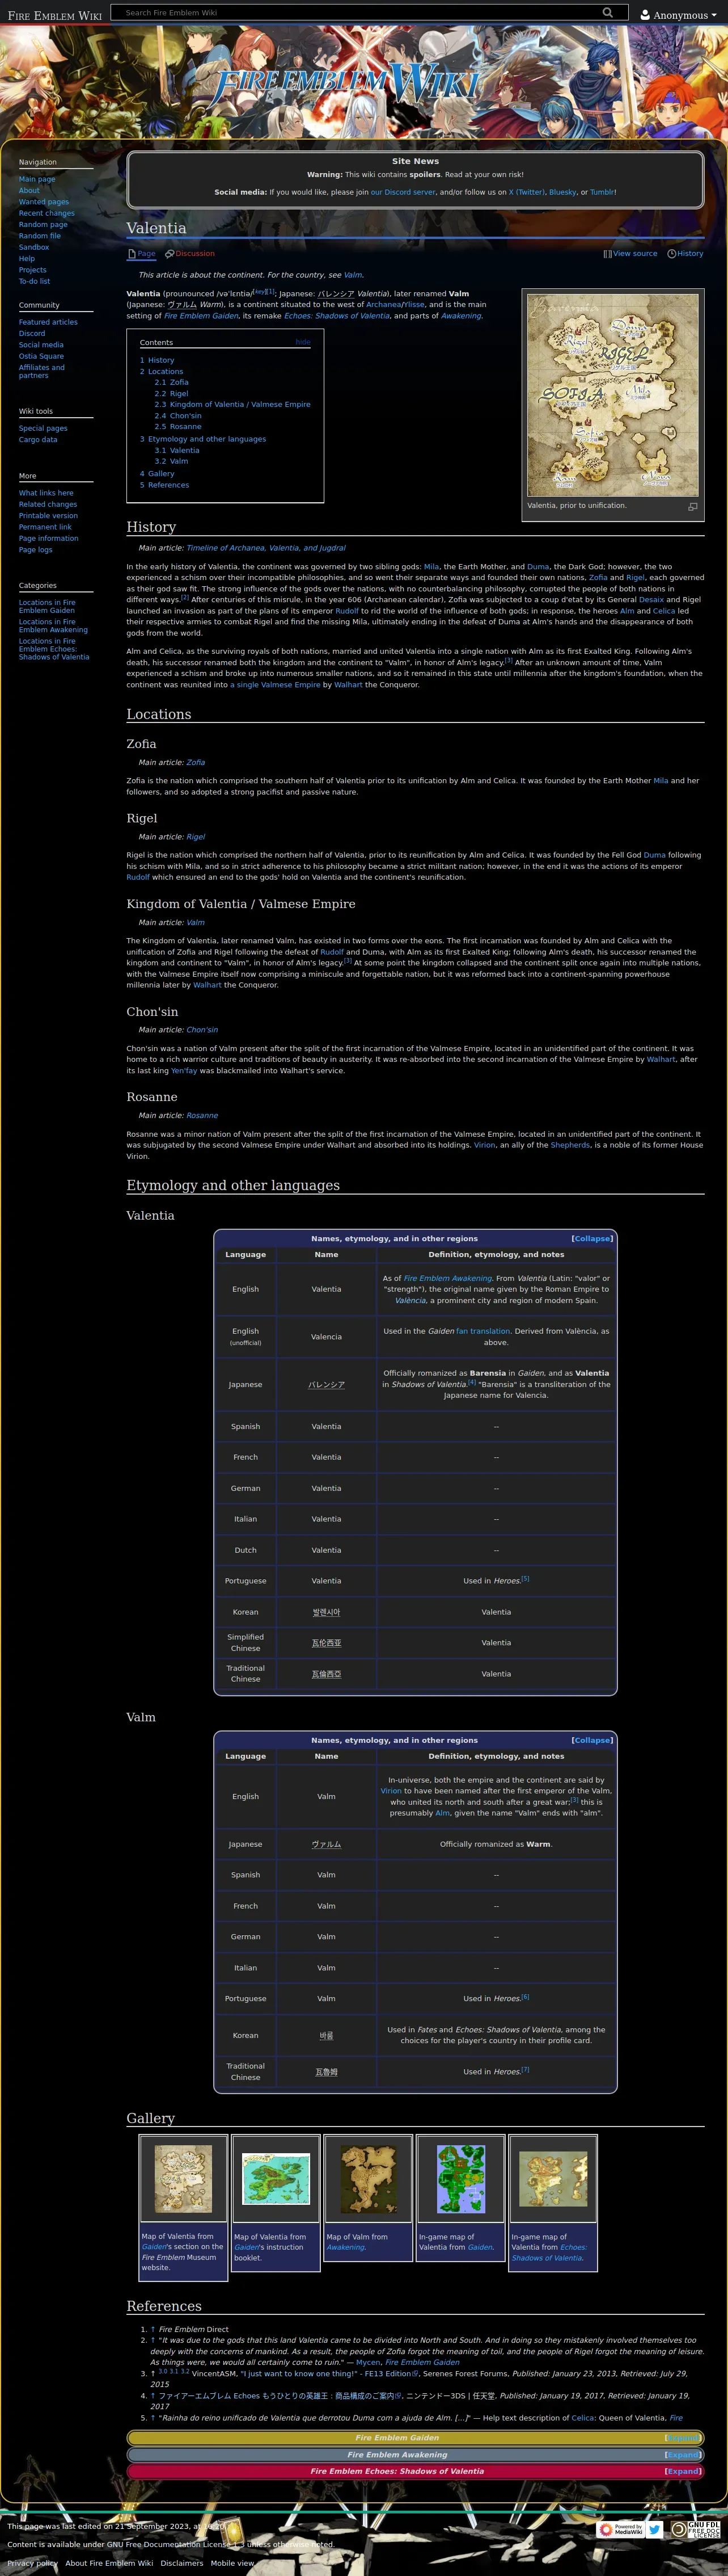The width and height of the screenshot is (728, 2576).
Task: Click the View source brackets icon
Action: [607, 254]
